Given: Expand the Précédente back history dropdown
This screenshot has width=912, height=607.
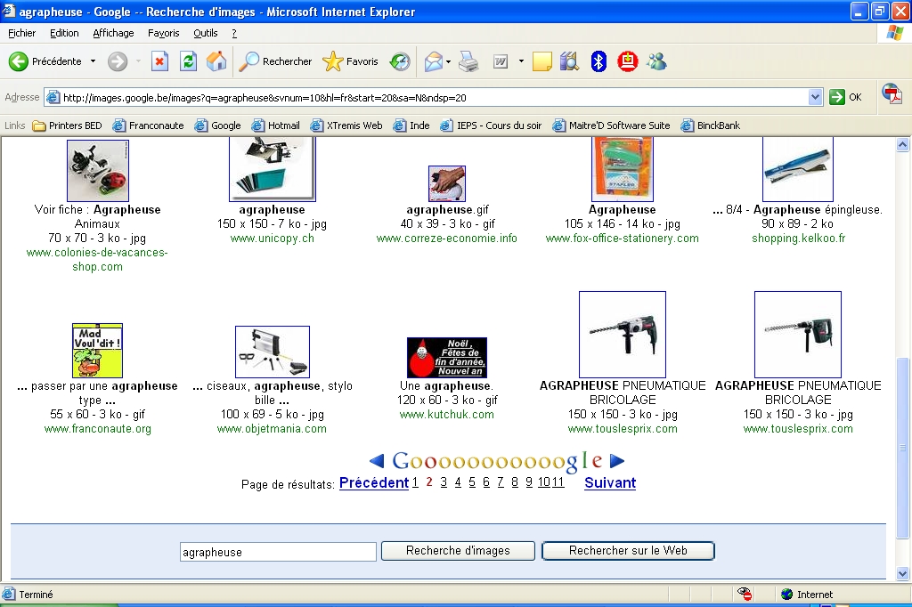Looking at the screenshot, I should tap(93, 61).
